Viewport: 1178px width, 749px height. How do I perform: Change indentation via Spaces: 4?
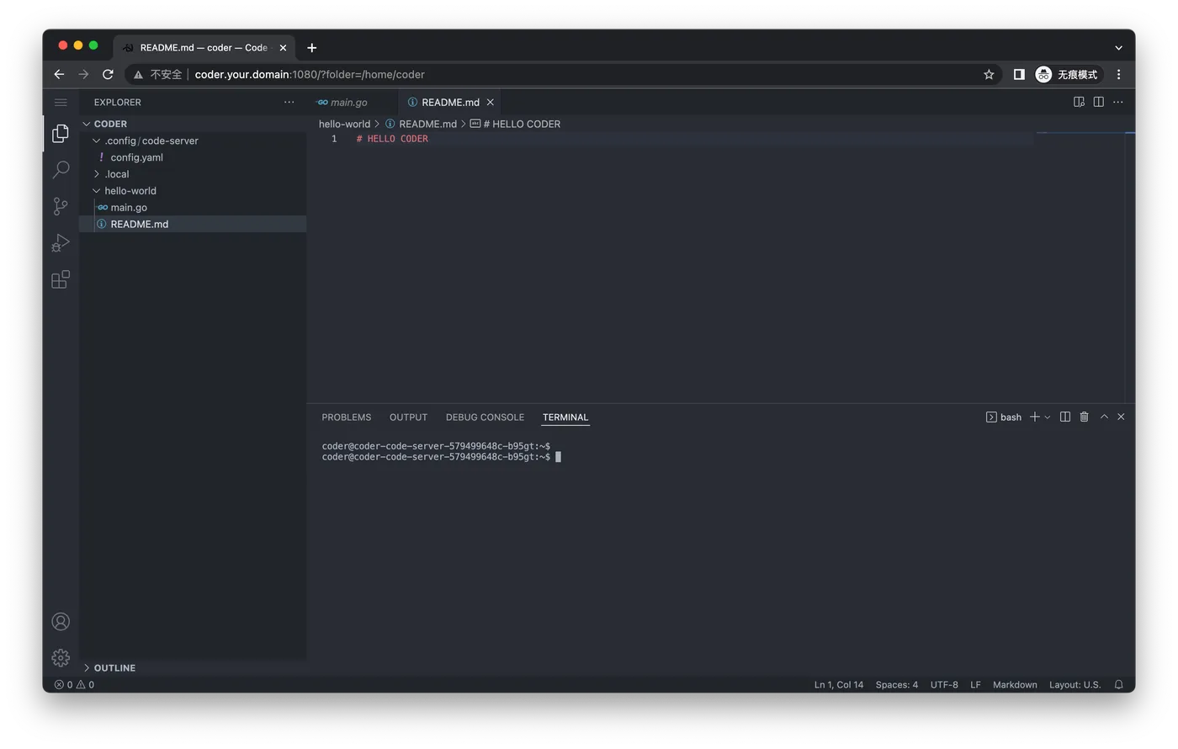(896, 684)
